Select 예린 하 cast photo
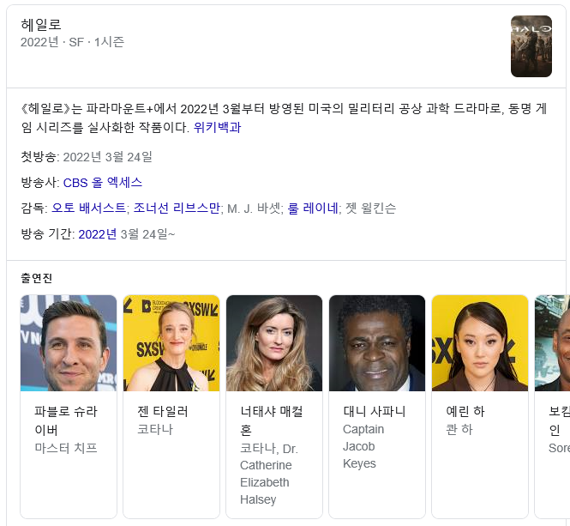 [x=480, y=343]
